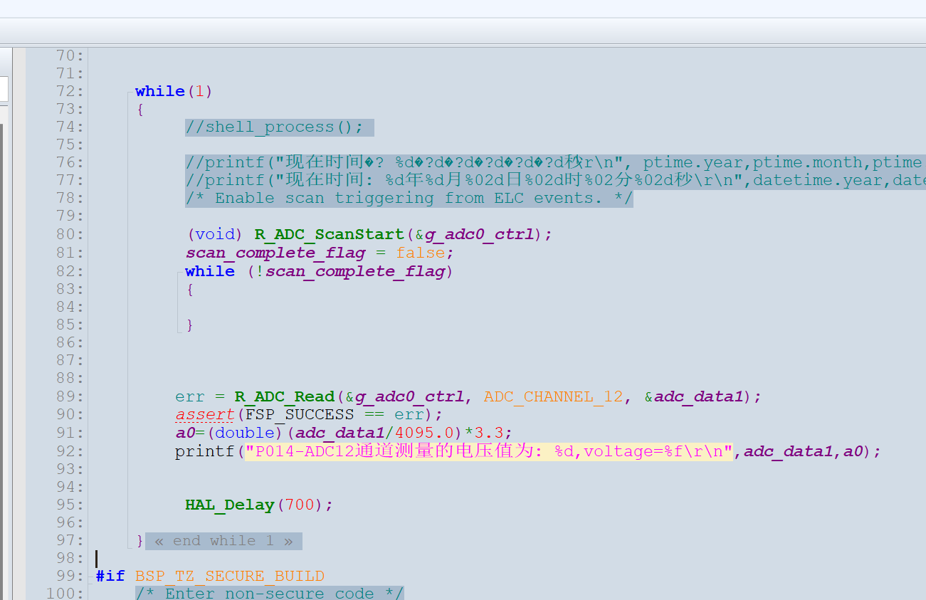Viewport: 926px width, 600px height.
Task: Click the R_ADC_Read function name
Action: (x=285, y=396)
